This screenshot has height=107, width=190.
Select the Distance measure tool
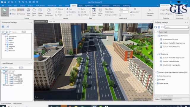pos(59,9)
